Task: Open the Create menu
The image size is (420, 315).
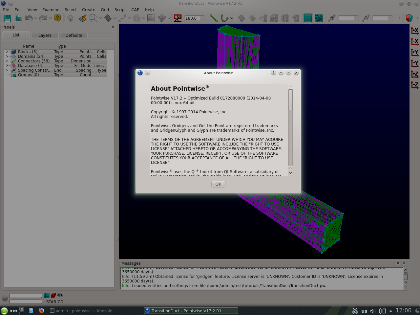Action: point(89,10)
